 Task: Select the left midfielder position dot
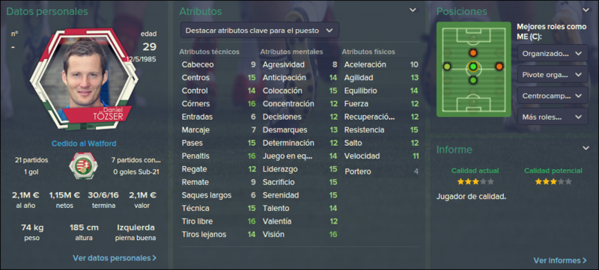click(x=447, y=67)
